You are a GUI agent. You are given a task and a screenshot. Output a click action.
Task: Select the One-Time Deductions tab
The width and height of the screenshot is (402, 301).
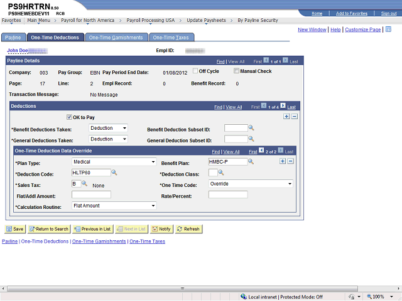pos(55,38)
